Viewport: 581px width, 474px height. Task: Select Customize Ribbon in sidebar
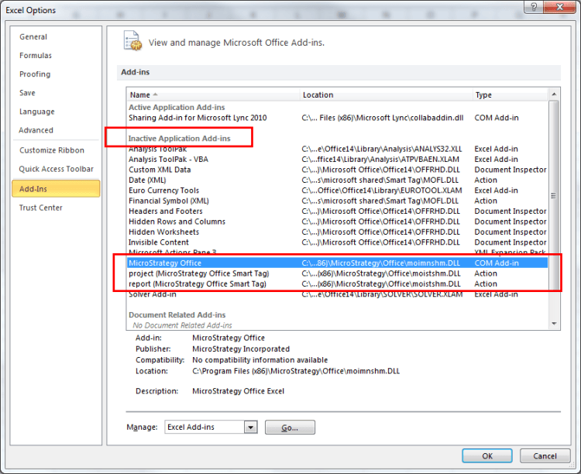click(52, 150)
